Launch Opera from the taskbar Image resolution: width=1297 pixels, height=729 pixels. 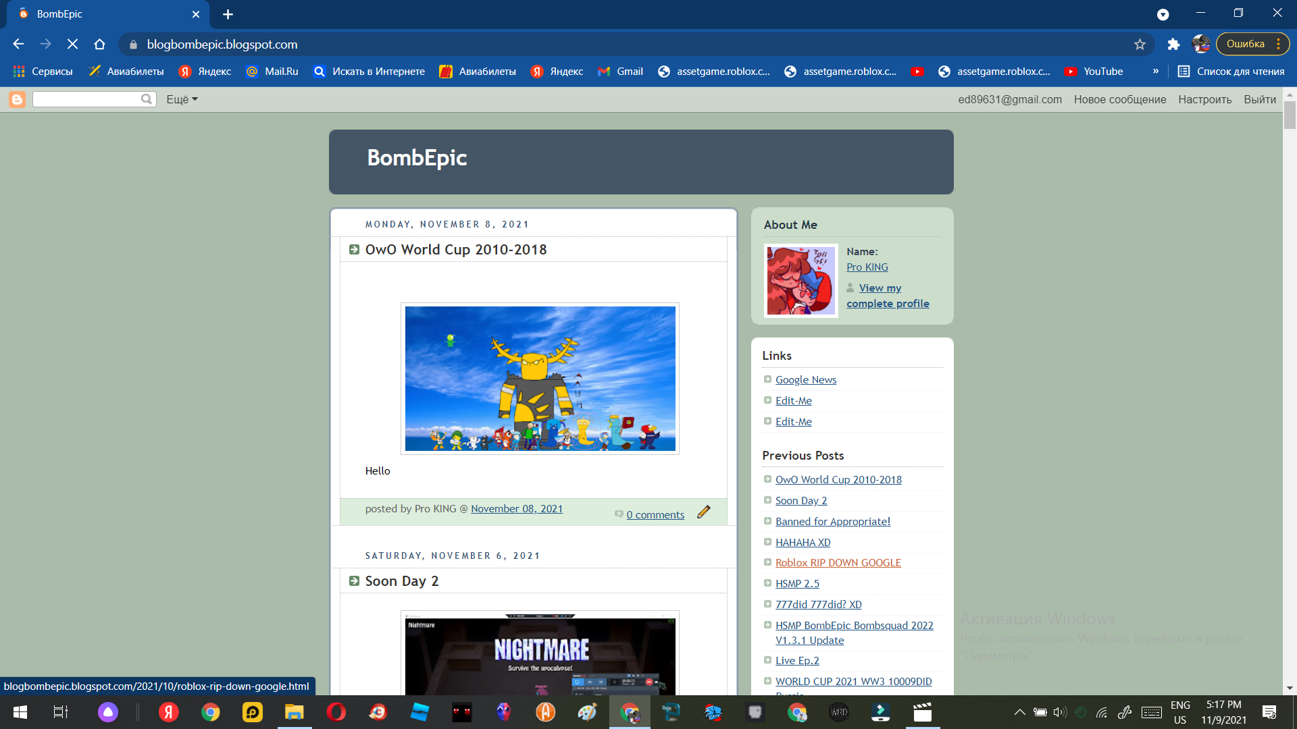(x=336, y=712)
